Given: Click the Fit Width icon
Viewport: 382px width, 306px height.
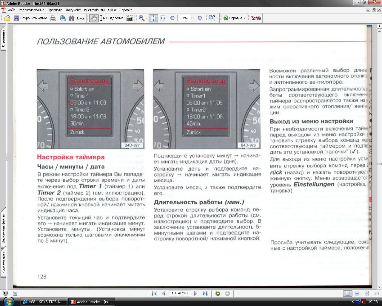Looking at the screenshot, I should [x=163, y=18].
